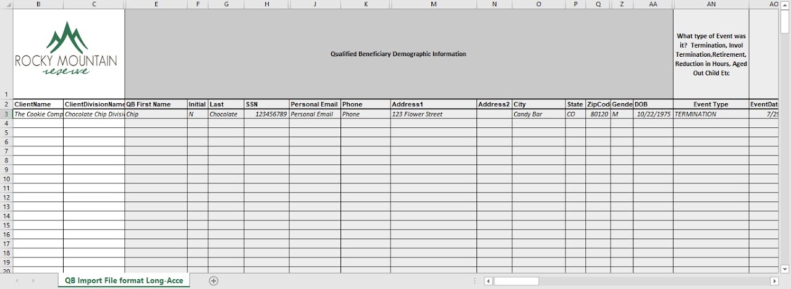
Task: Click the previous sheet navigation arrow
Action: 17,281
